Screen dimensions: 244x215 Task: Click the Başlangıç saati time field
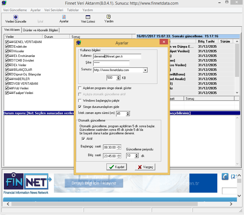pyautogui.click(x=110, y=147)
